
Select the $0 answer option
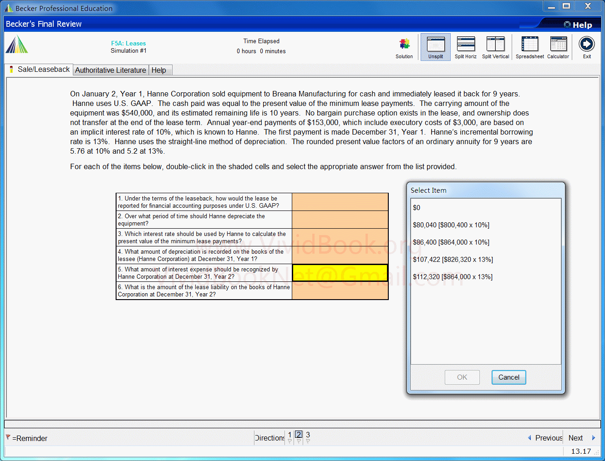click(417, 208)
